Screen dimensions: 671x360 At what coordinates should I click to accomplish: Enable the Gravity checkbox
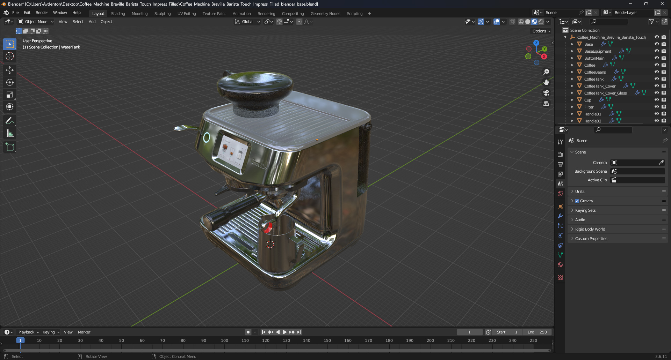coord(577,201)
